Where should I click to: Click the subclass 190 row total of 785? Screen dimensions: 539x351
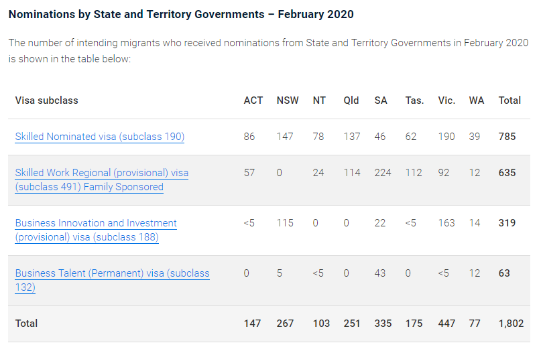click(507, 137)
